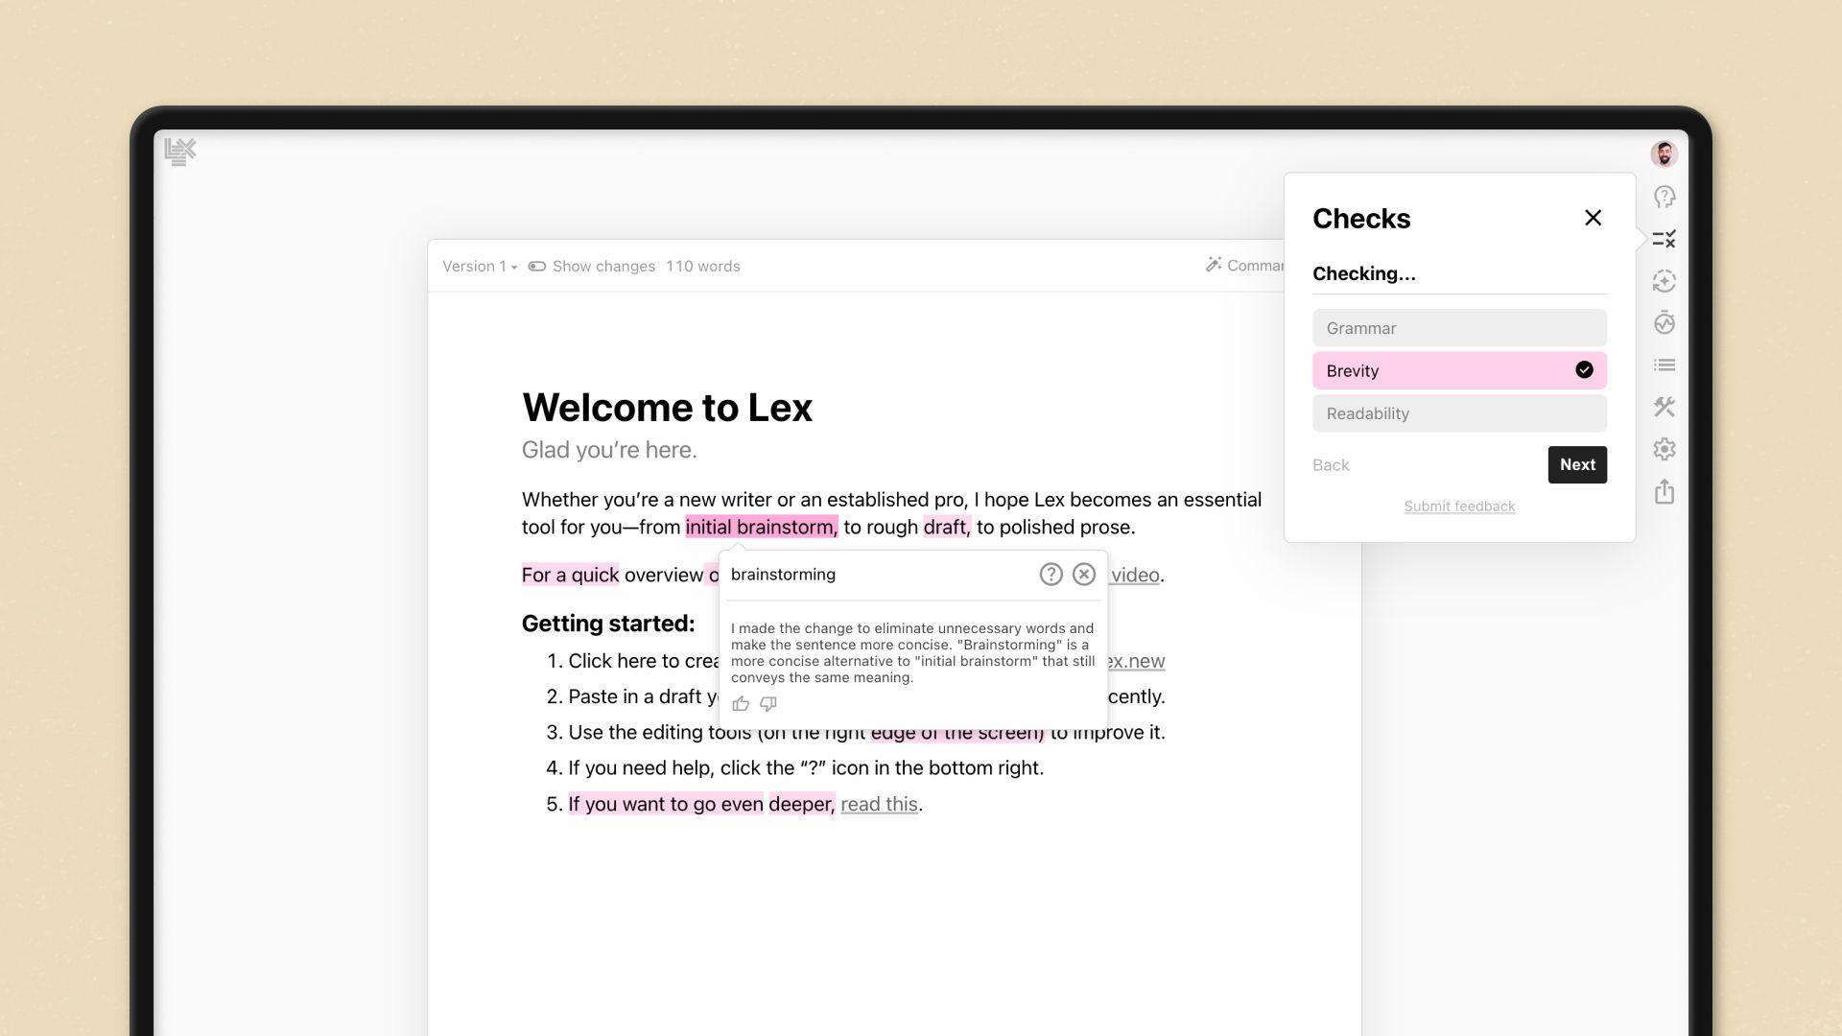Follow the read this link
The image size is (1842, 1036).
pyautogui.click(x=879, y=804)
